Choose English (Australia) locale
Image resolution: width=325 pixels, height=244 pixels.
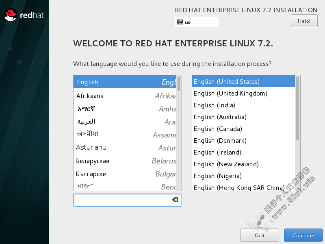tap(243, 117)
